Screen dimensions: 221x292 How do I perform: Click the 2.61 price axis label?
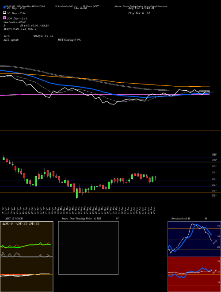(214, 173)
